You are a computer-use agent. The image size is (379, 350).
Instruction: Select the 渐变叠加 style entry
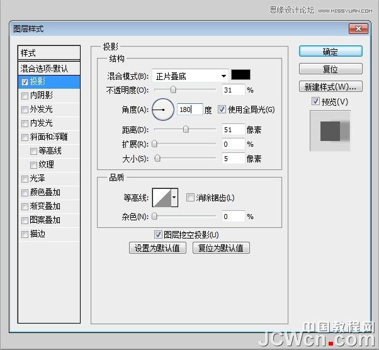click(49, 206)
